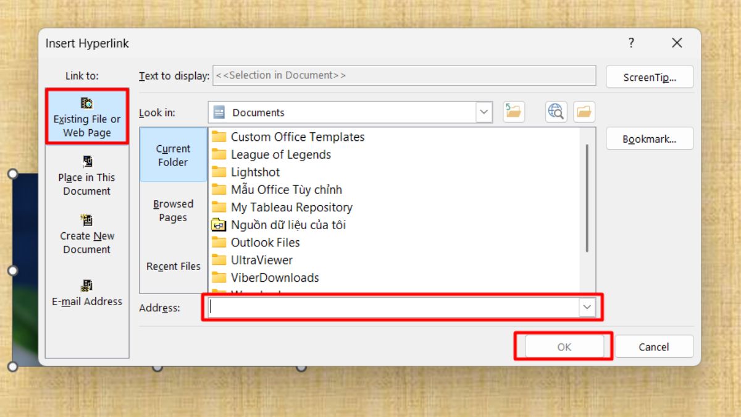Click the Bookmark button
Image resolution: width=741 pixels, height=417 pixels.
click(650, 139)
